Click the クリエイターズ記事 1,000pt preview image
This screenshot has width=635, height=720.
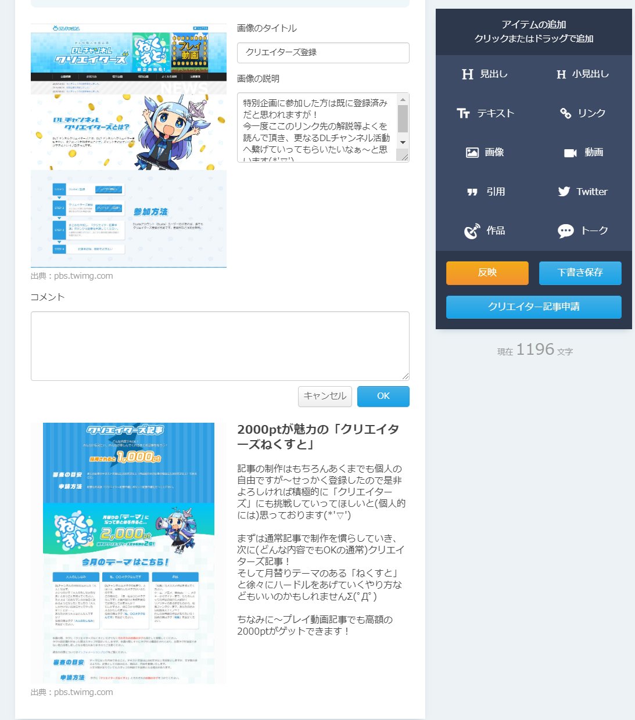(128, 553)
